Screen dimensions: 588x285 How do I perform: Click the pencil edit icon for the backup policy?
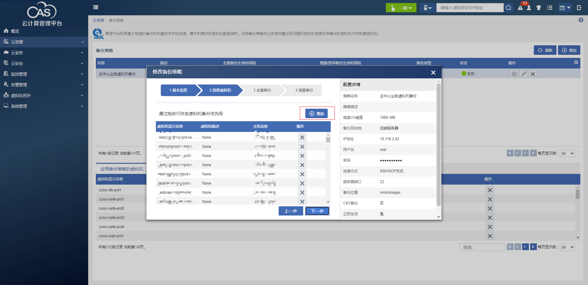pyautogui.click(x=524, y=74)
